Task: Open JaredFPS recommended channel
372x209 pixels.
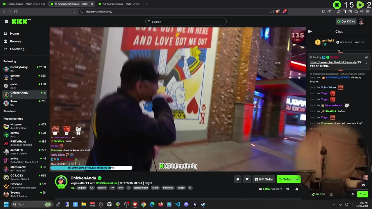Action: pyautogui.click(x=25, y=152)
